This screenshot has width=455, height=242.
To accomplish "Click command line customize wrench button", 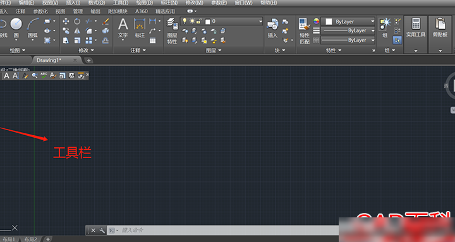I will pos(102,231).
